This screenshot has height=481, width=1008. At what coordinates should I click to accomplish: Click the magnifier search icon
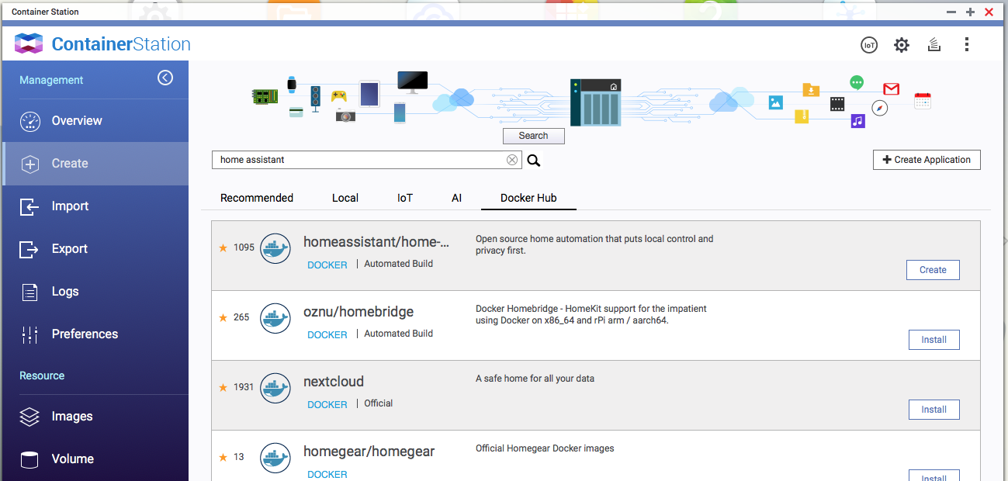click(x=534, y=161)
